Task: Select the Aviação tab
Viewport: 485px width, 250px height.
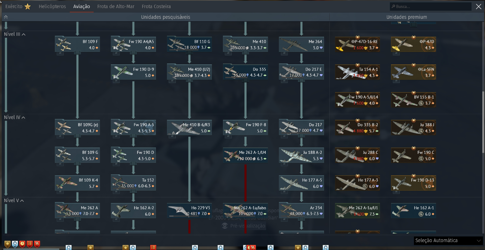Action: pyautogui.click(x=82, y=6)
